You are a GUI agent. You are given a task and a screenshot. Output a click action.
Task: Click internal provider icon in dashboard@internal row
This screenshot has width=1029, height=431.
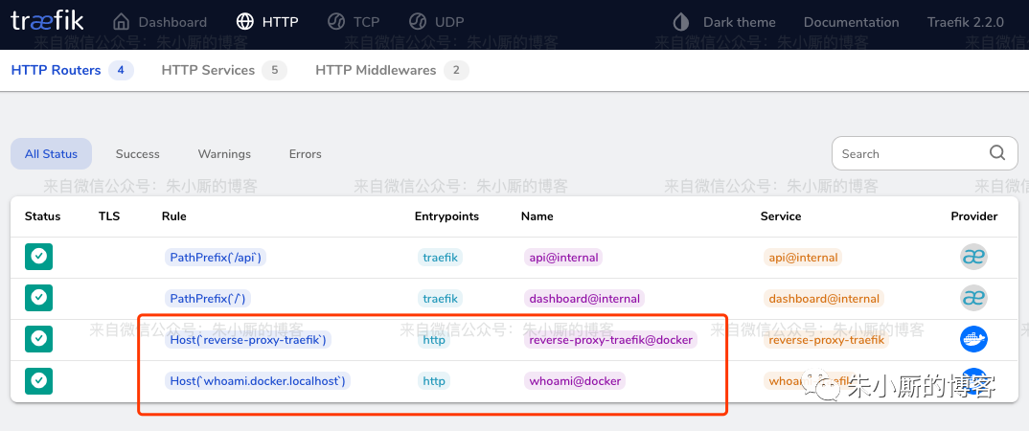[x=973, y=298]
